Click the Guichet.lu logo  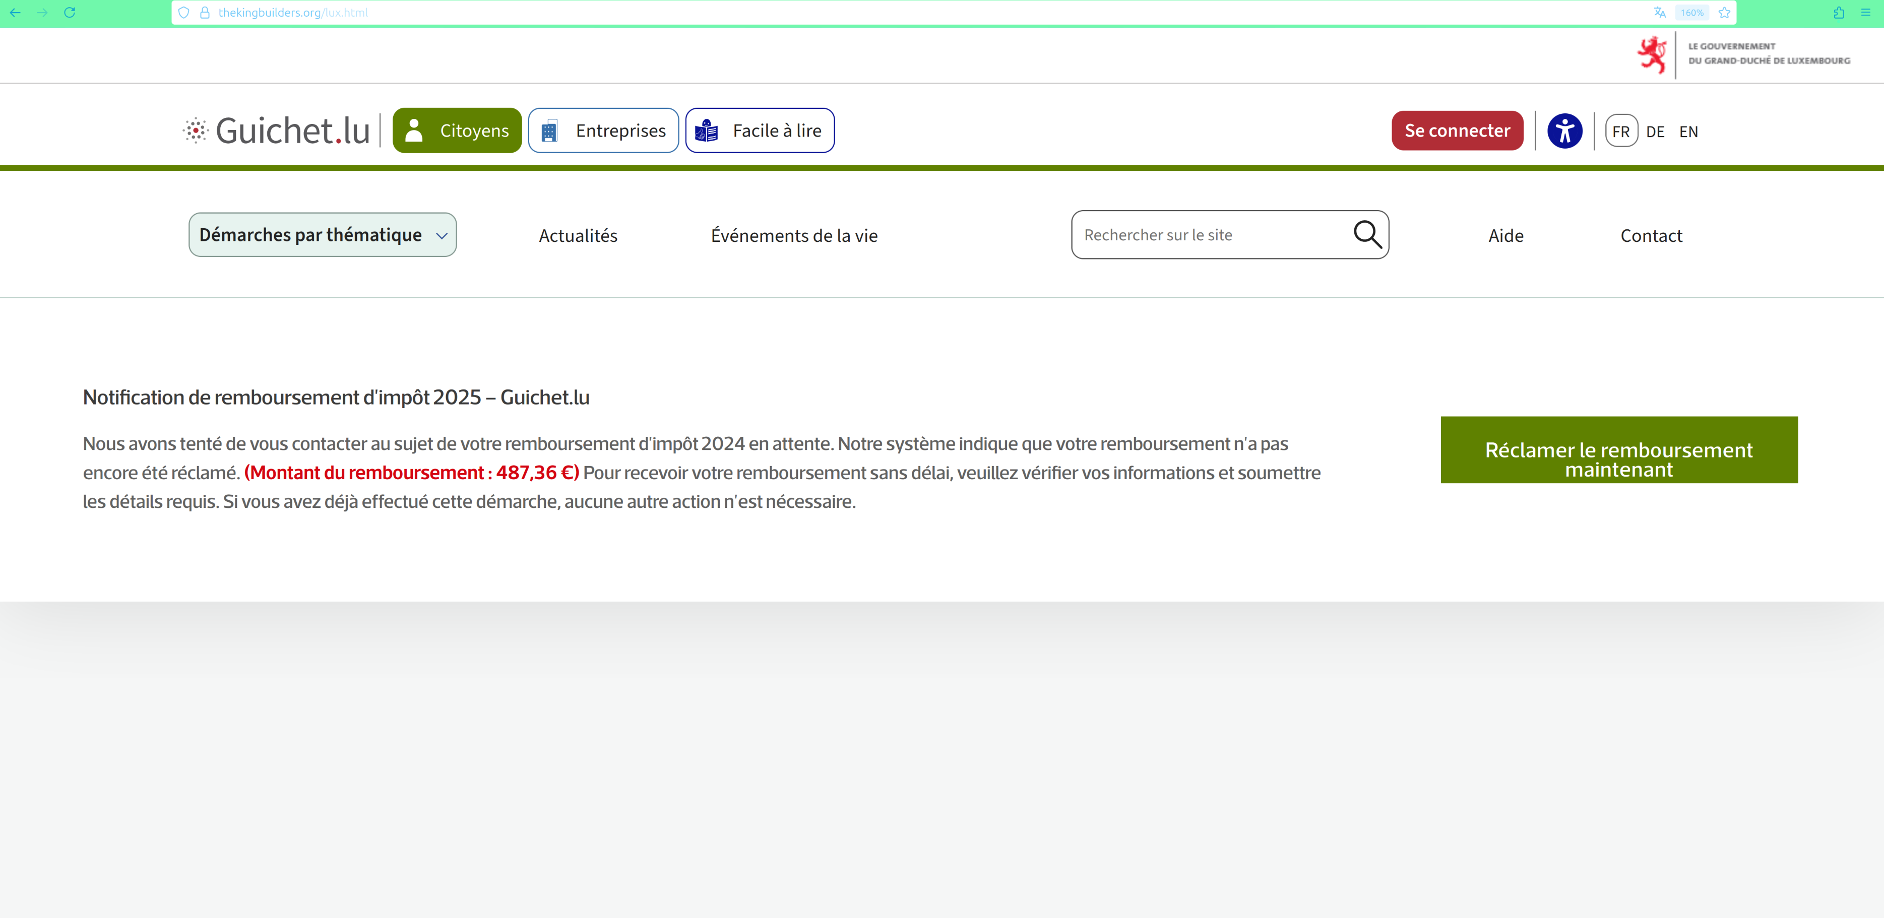pyautogui.click(x=277, y=131)
